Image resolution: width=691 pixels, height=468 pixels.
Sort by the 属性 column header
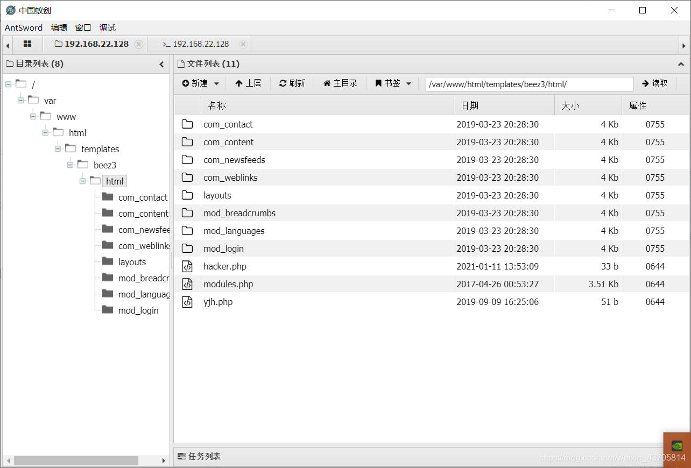(655, 105)
